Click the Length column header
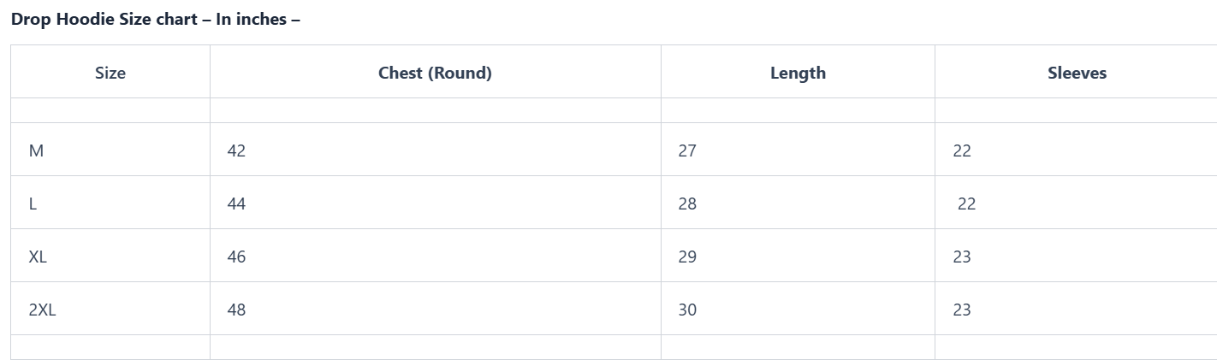1217x360 pixels. tap(798, 73)
